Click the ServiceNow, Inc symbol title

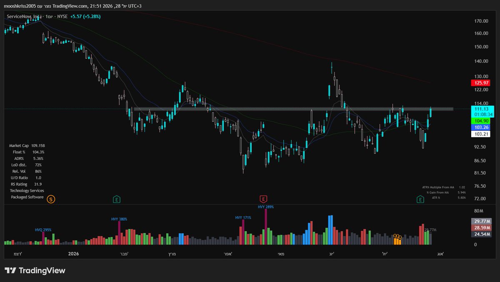coord(24,17)
